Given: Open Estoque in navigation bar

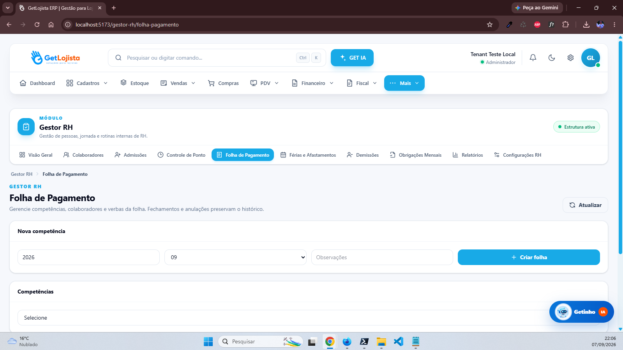Looking at the screenshot, I should [134, 83].
